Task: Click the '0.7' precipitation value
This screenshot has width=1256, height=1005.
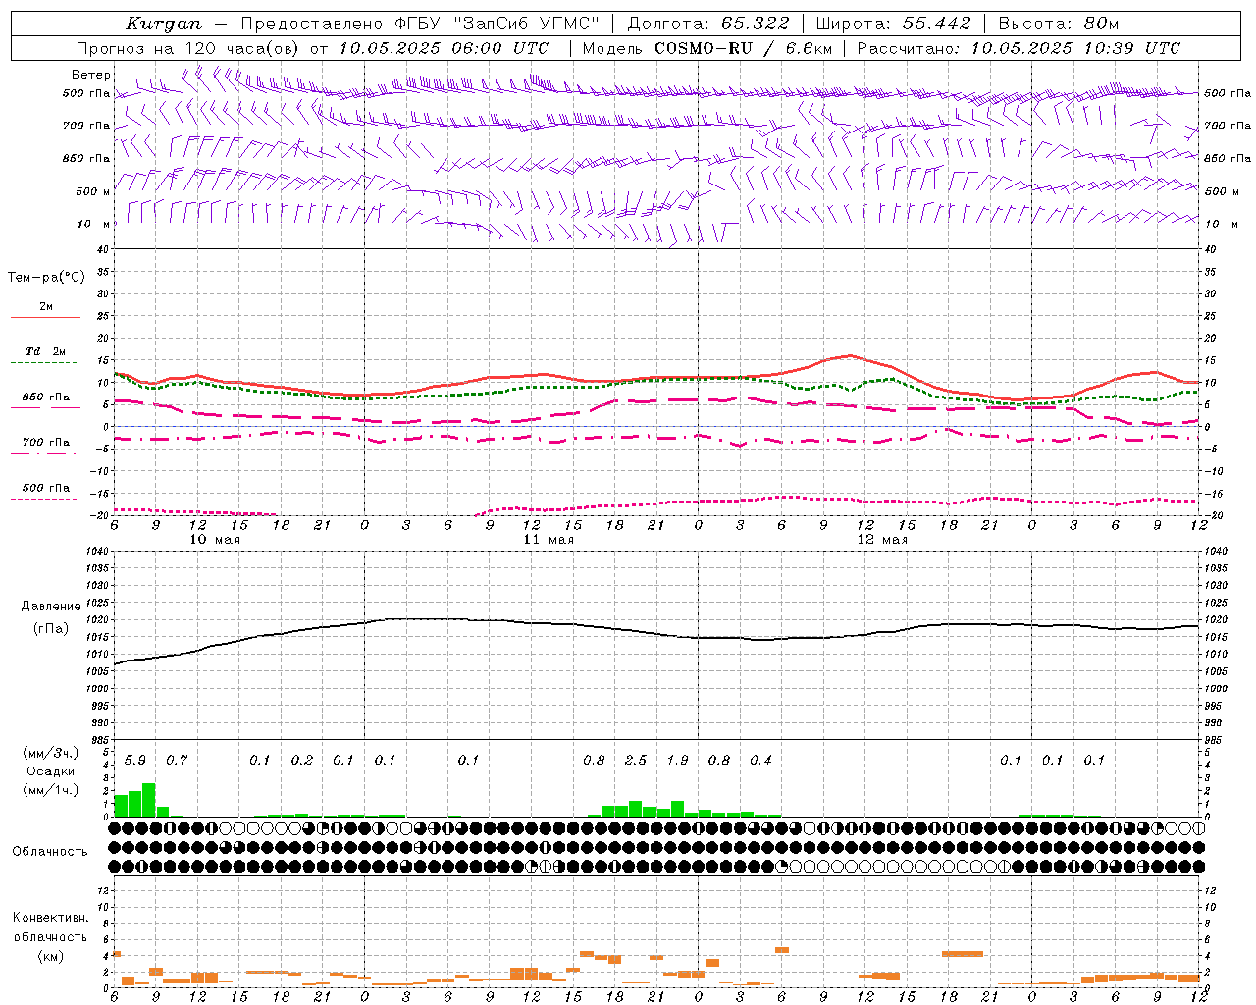Action: [x=177, y=760]
